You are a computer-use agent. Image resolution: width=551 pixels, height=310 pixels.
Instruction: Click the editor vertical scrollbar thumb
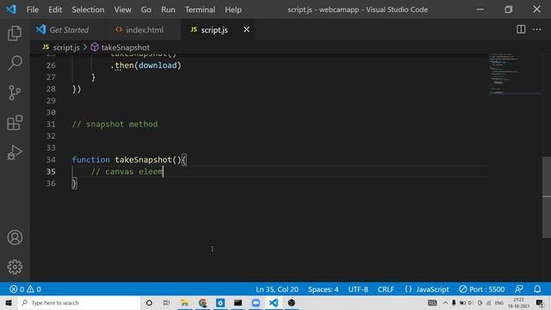[547, 197]
